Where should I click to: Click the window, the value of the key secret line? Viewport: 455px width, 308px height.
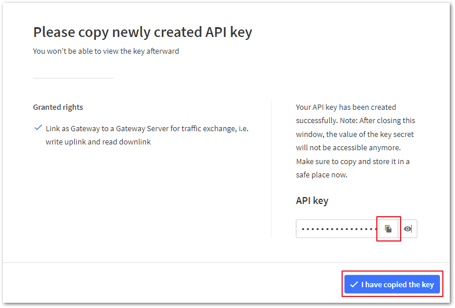coord(355,135)
